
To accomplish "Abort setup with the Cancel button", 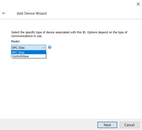I will pos(130,125).
